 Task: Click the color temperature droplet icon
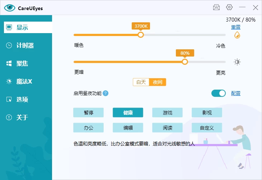pyautogui.click(x=237, y=35)
